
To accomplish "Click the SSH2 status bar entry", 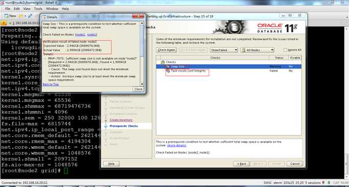I will click(268, 183).
